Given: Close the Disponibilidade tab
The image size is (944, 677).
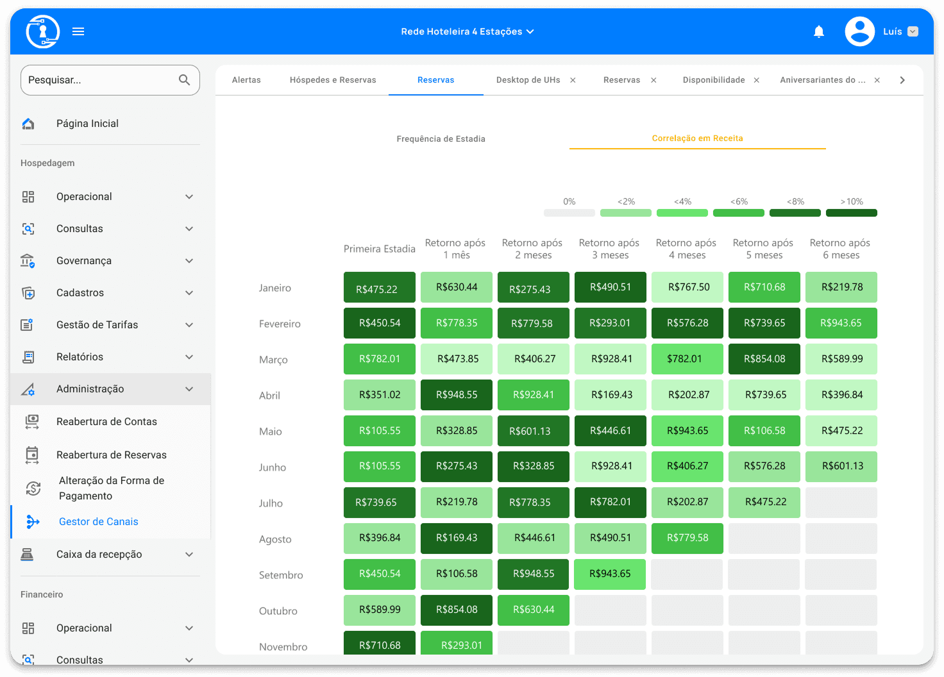Looking at the screenshot, I should pyautogui.click(x=757, y=80).
